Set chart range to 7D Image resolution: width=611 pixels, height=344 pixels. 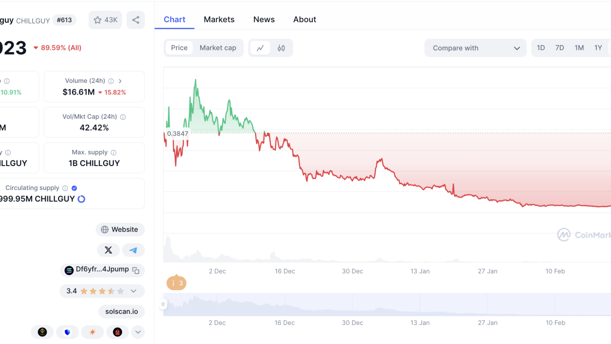point(560,48)
